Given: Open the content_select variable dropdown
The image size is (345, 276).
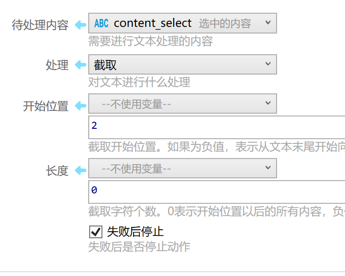Looking at the screenshot, I should click(x=182, y=23).
